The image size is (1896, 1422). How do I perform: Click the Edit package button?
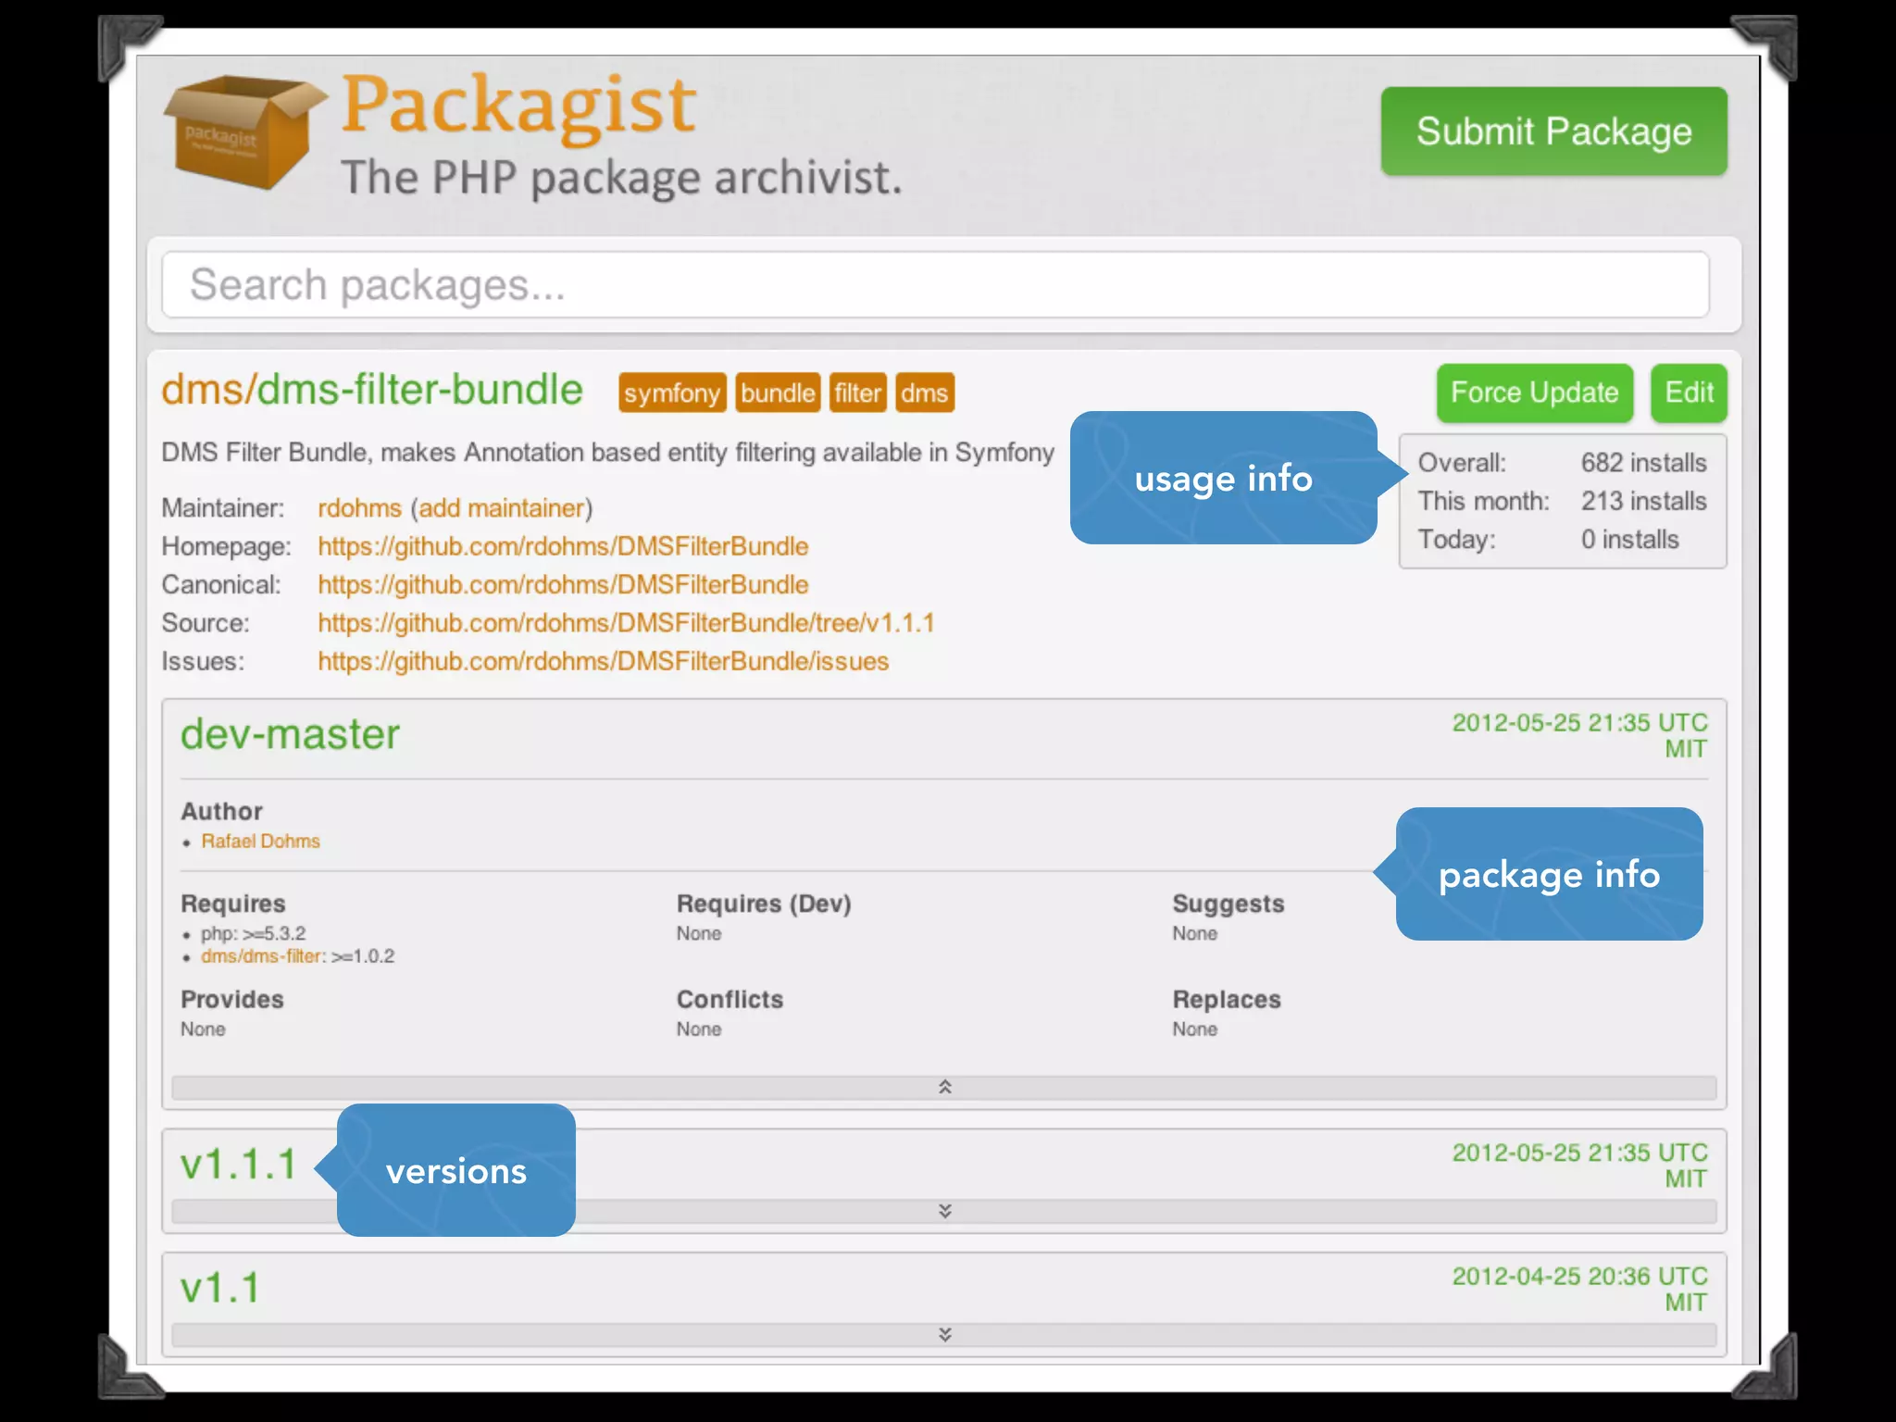click(1689, 393)
